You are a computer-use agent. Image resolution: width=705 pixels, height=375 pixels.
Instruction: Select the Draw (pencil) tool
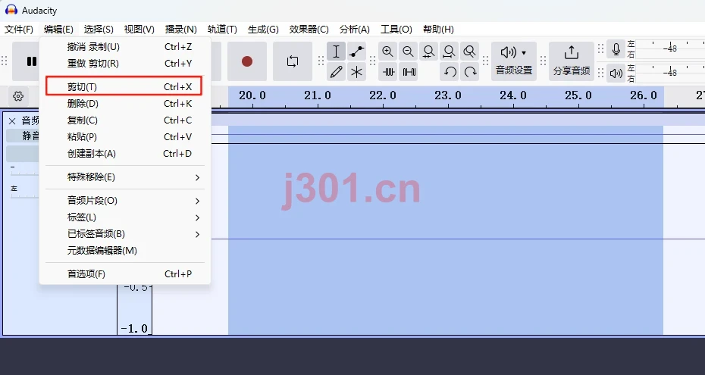pyautogui.click(x=336, y=72)
